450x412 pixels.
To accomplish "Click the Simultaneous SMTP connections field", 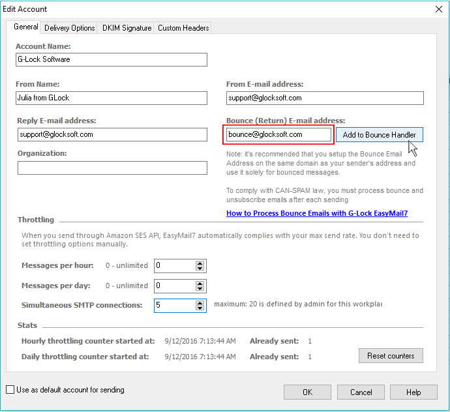I will pyautogui.click(x=175, y=306).
